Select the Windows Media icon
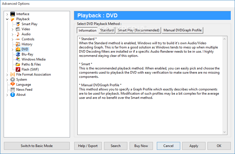 click(18, 59)
